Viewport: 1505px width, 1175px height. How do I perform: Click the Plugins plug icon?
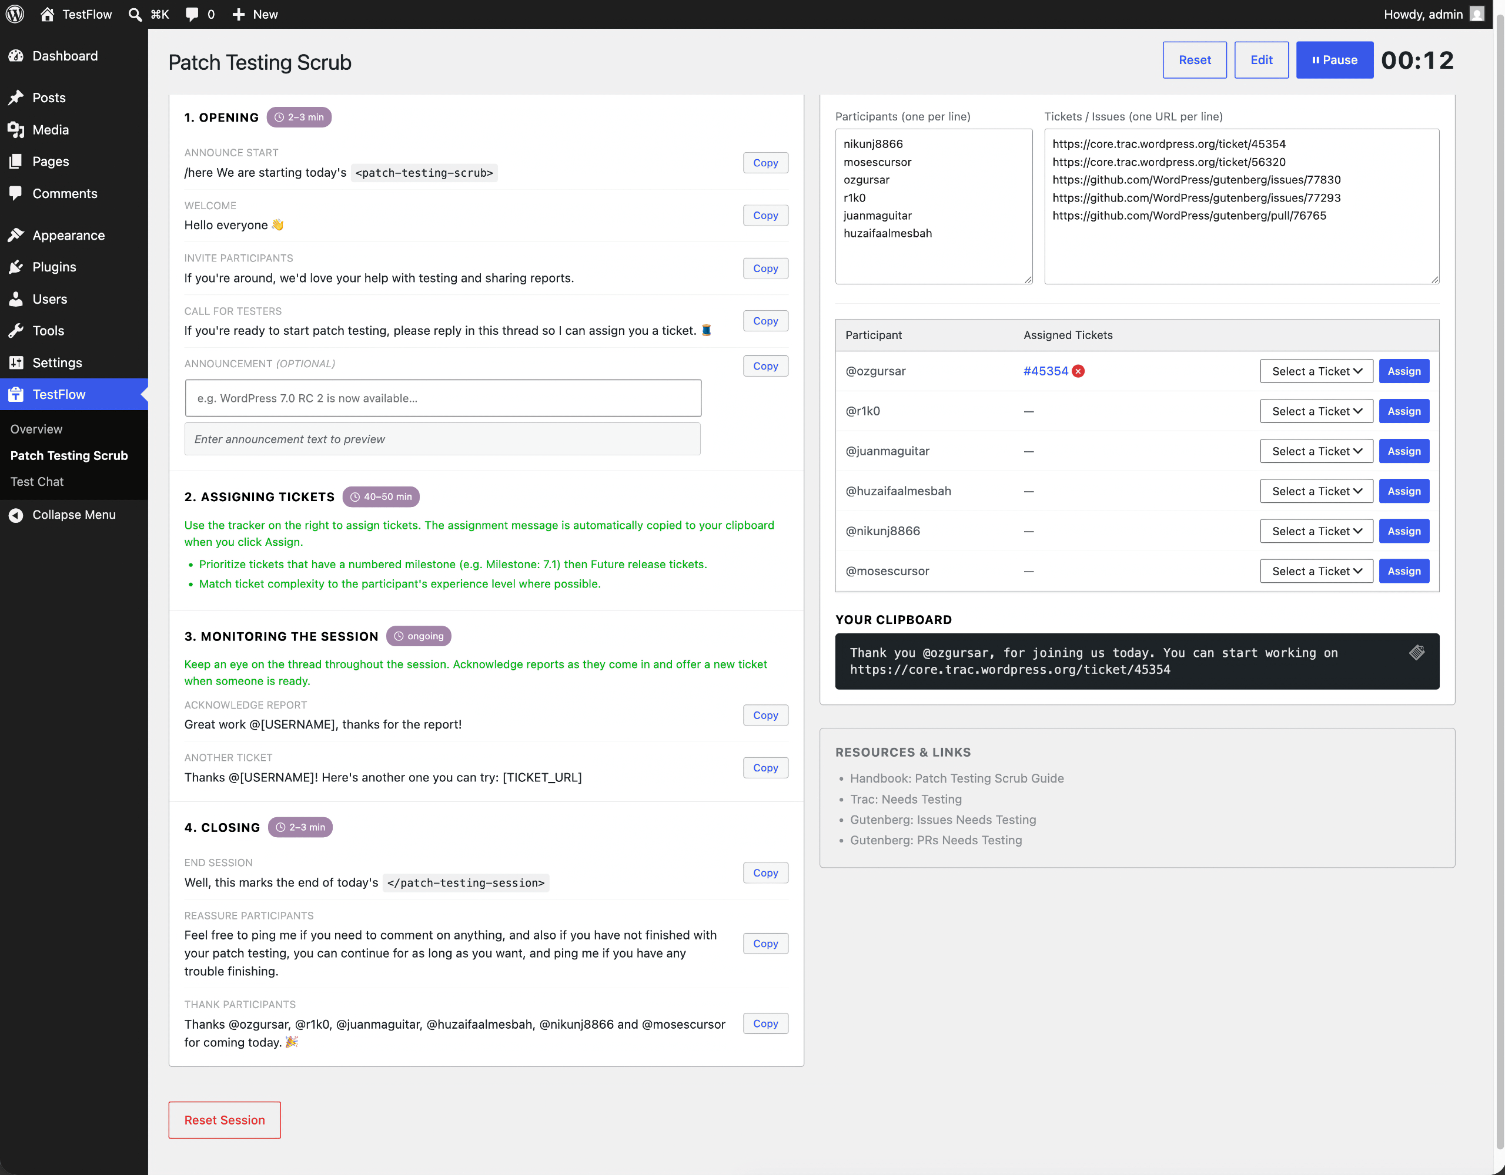[16, 267]
